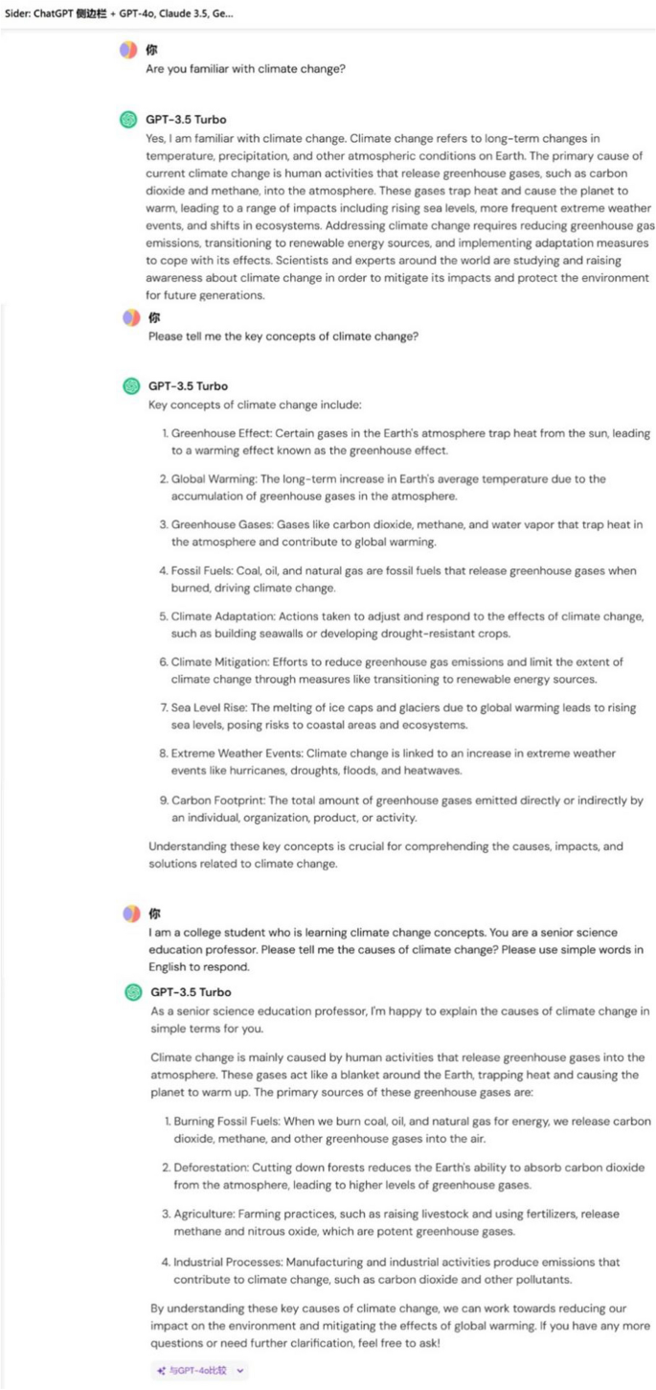This screenshot has width=656, height=1390.
Task: Click the sparkle icon in the compare button
Action: [x=161, y=1371]
